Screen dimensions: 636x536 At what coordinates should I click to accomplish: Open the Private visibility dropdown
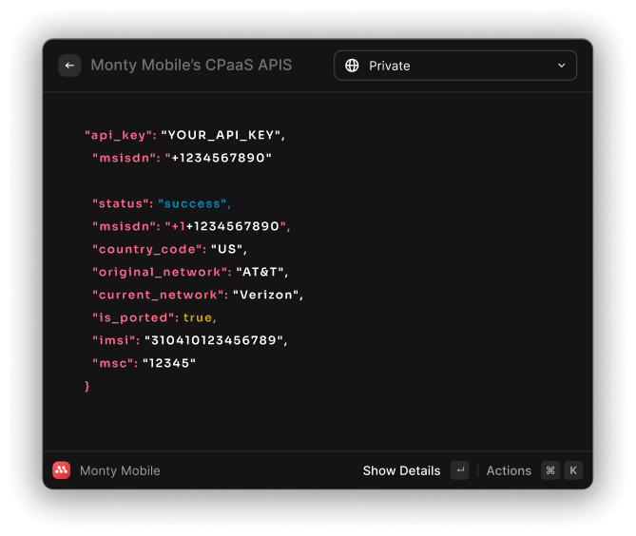[x=454, y=66]
